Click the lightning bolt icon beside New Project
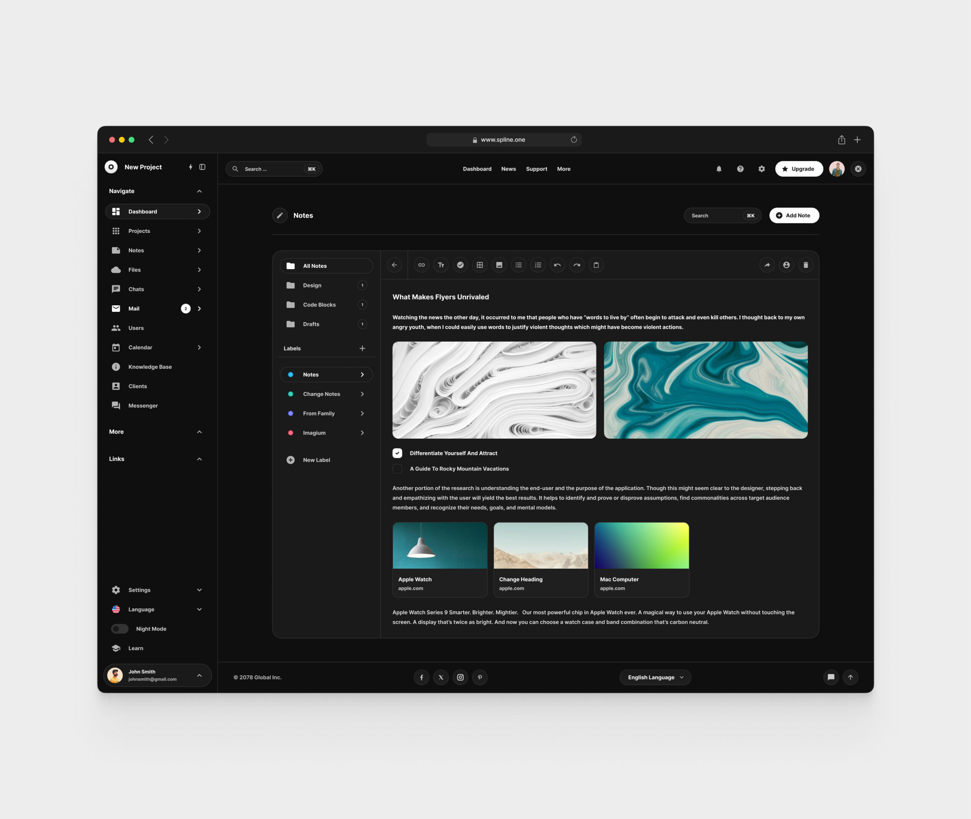971x819 pixels. click(191, 167)
